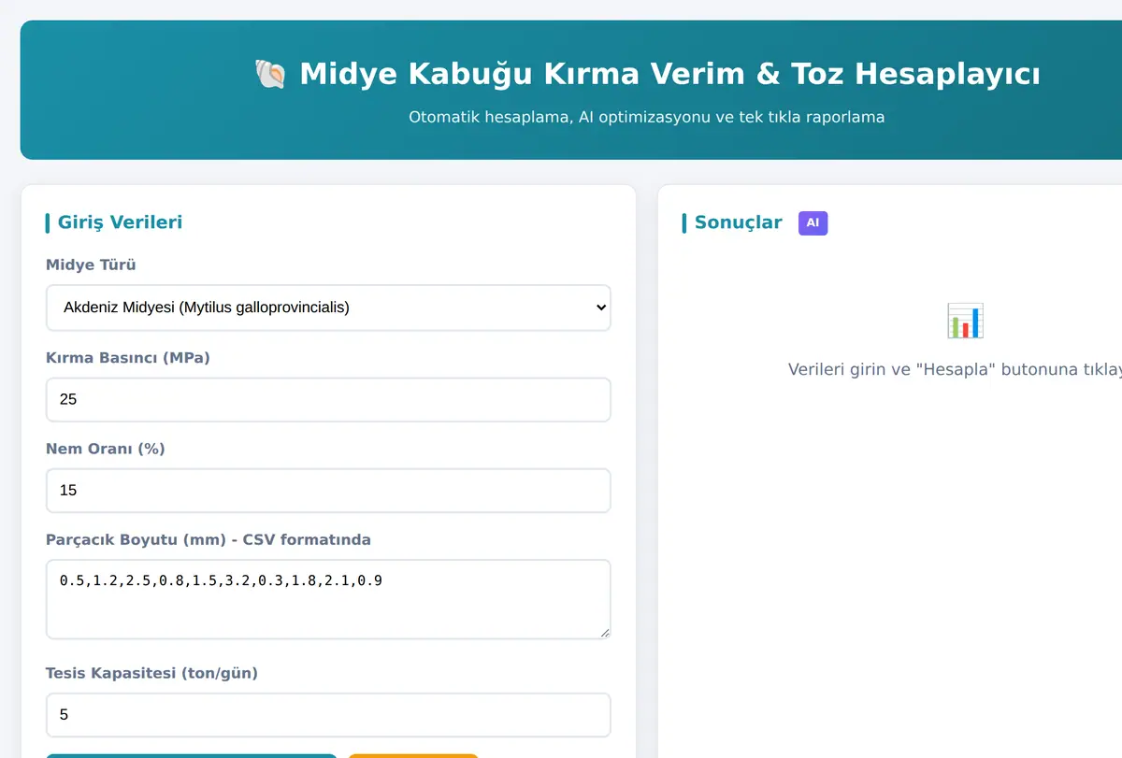Click the seashell icon in the header
Screen dimensions: 1122x758
pos(270,74)
